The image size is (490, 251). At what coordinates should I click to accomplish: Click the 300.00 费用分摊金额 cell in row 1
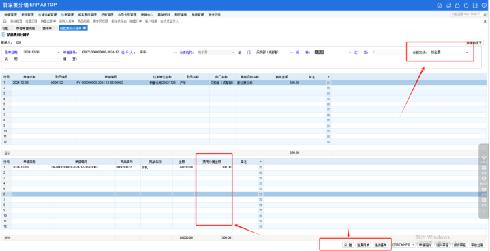pyautogui.click(x=213, y=167)
